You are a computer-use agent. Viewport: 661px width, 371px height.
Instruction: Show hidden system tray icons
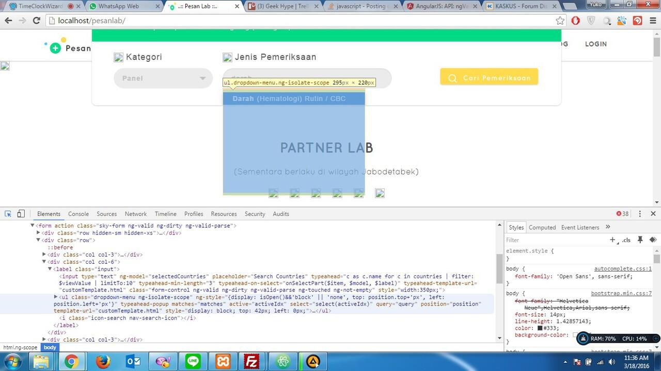565,362
